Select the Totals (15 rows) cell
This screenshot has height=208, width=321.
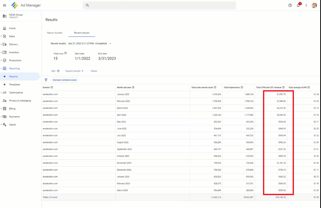click(x=78, y=197)
